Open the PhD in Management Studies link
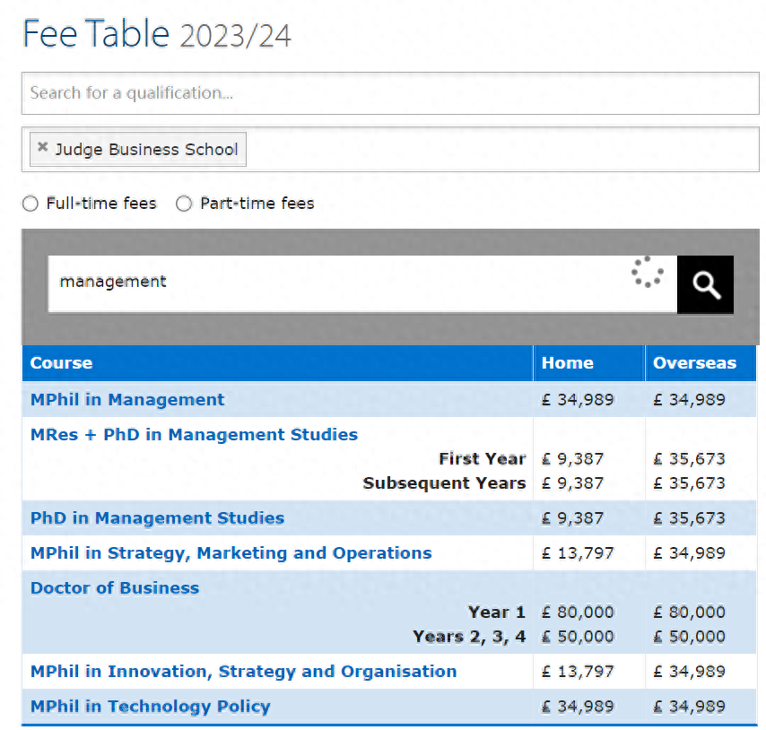 click(157, 517)
